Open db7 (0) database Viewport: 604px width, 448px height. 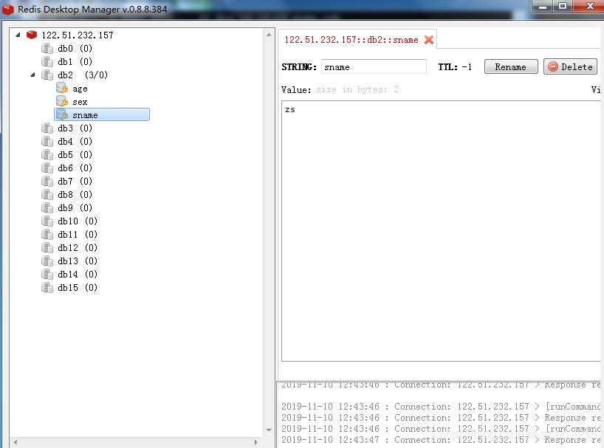75,182
